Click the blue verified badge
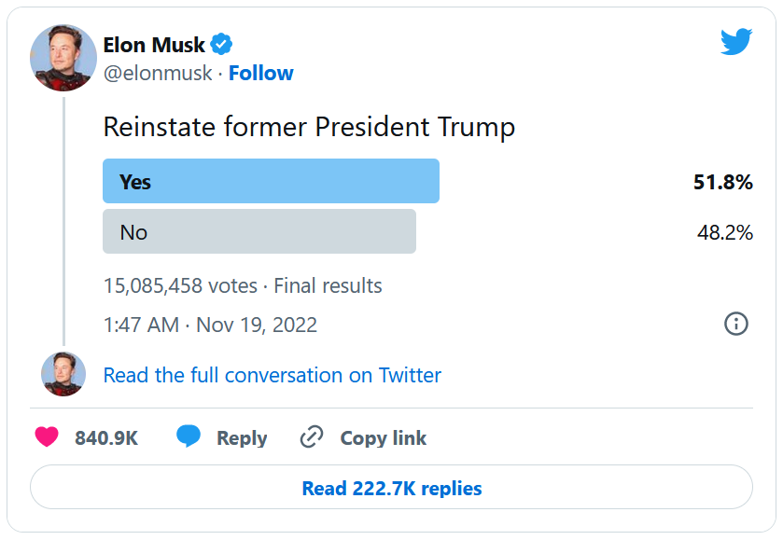This screenshot has width=783, height=540. (x=221, y=44)
